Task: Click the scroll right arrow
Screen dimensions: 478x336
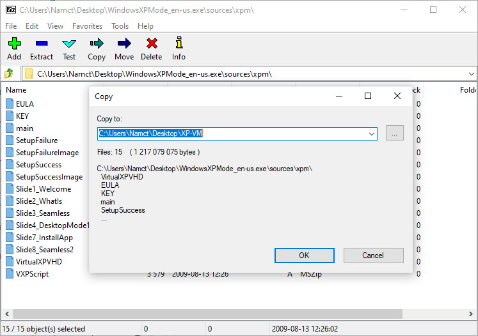Action: click(x=471, y=314)
